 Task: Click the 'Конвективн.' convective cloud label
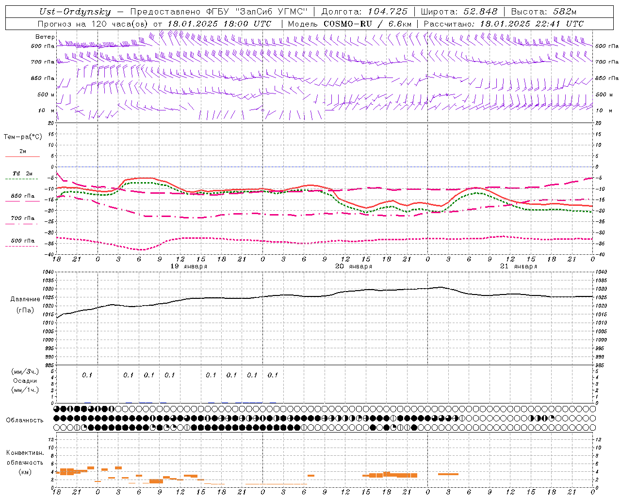[25, 453]
